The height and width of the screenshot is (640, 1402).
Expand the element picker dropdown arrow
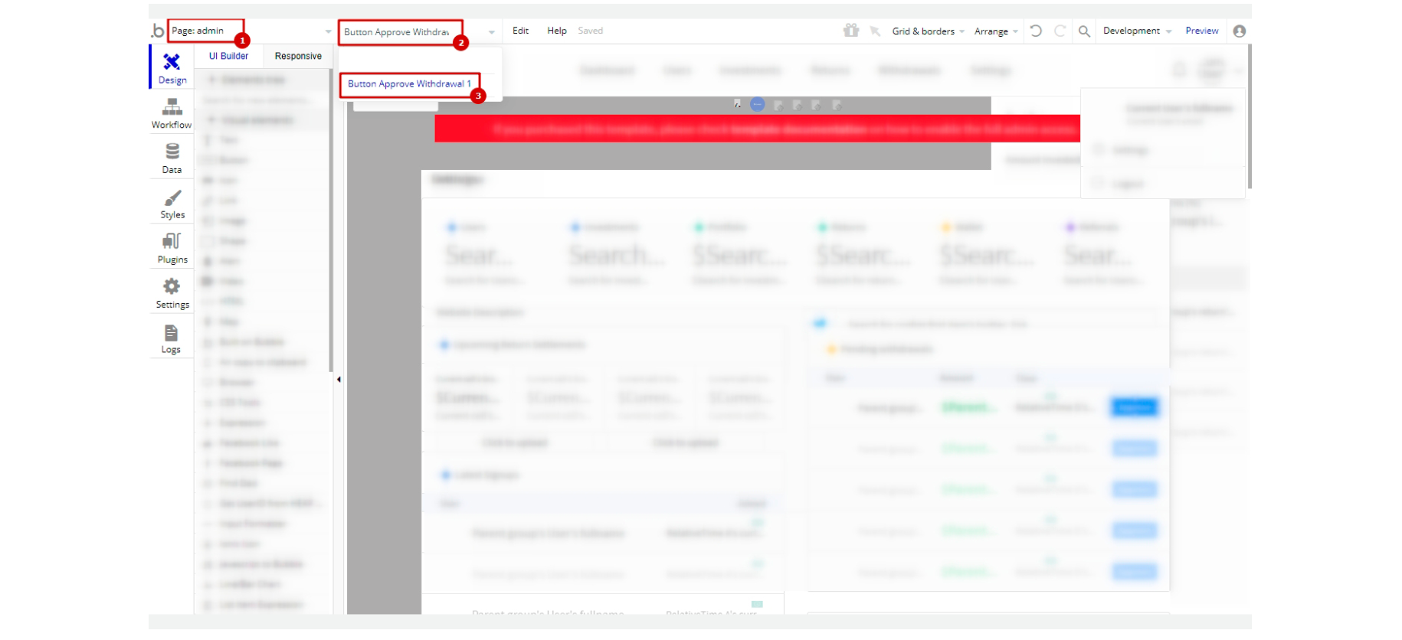pos(491,32)
